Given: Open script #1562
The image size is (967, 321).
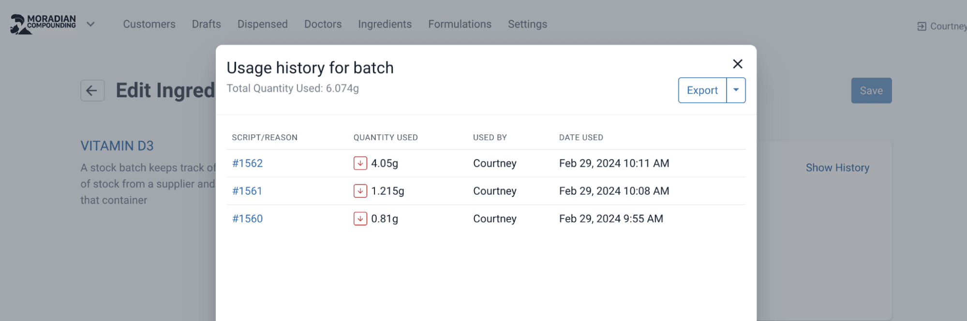Looking at the screenshot, I should tap(247, 163).
